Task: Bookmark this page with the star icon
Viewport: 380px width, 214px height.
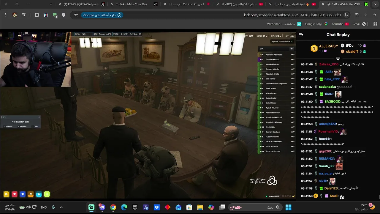Action: 76,15
